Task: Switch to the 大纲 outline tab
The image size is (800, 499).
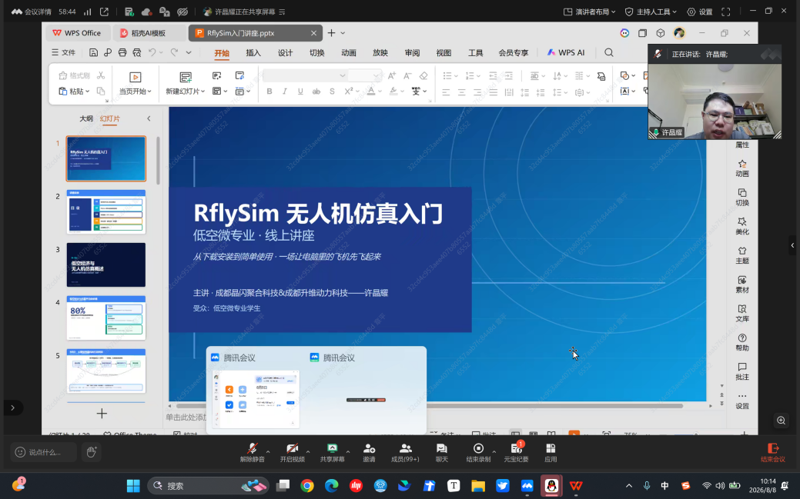Action: (x=86, y=118)
